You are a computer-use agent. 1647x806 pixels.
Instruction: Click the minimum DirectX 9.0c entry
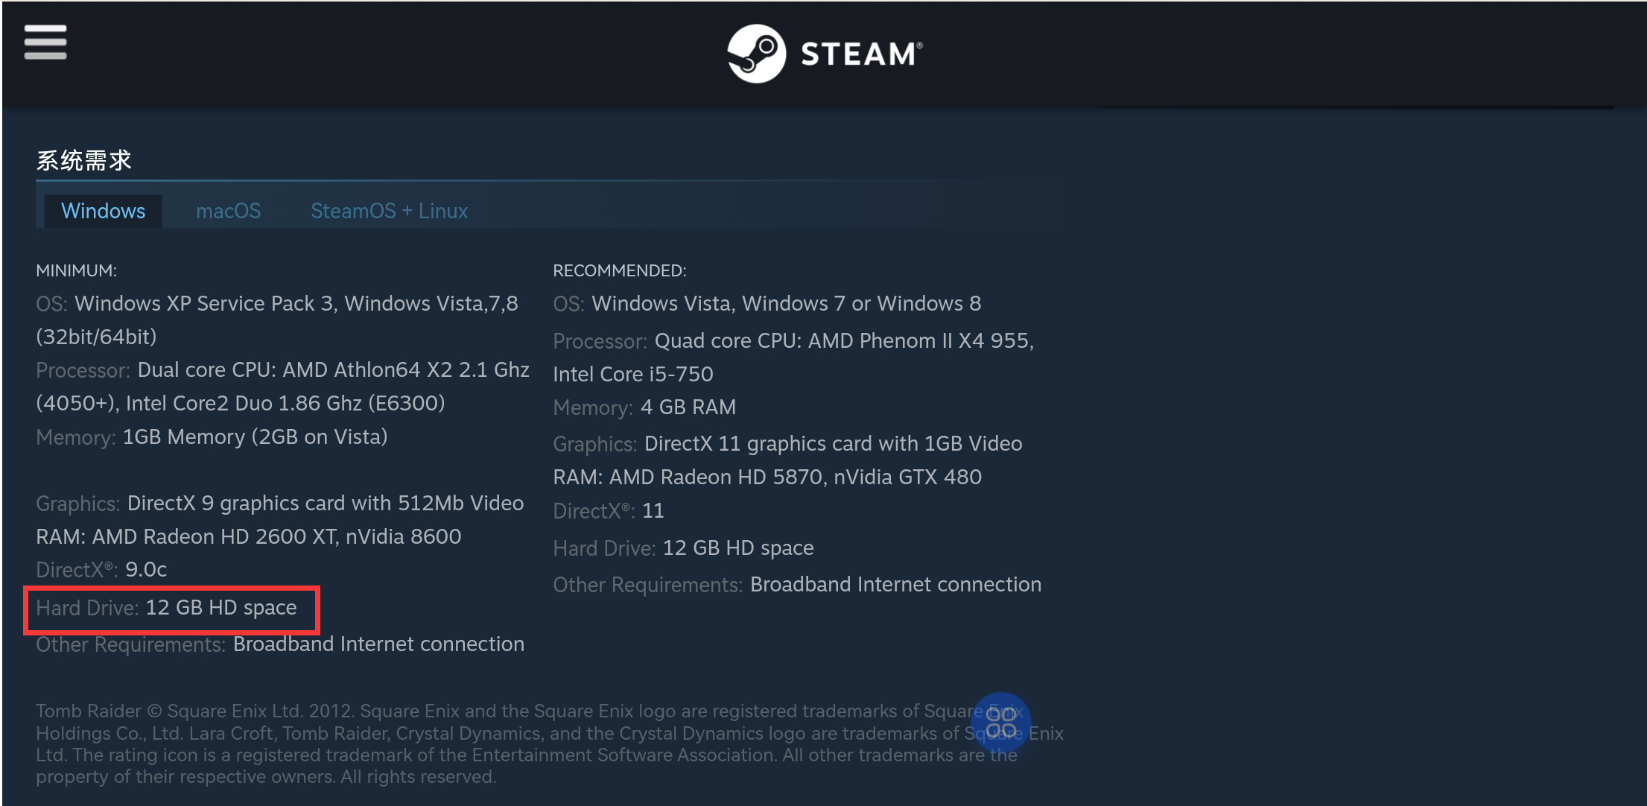coord(101,570)
